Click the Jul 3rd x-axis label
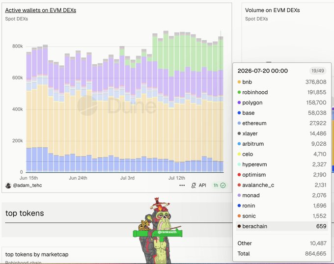 tap(127, 178)
